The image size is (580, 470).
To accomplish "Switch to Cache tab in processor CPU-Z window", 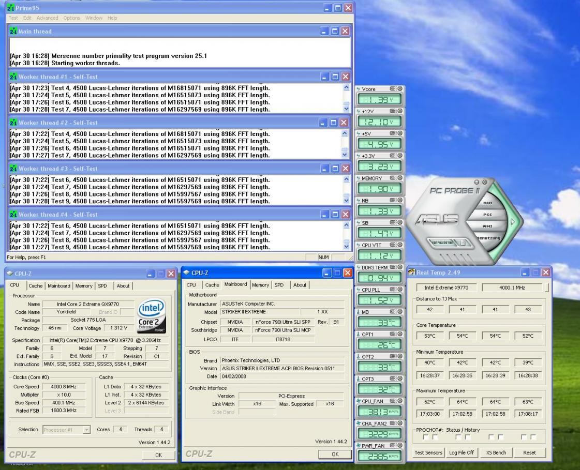I will tap(36, 286).
